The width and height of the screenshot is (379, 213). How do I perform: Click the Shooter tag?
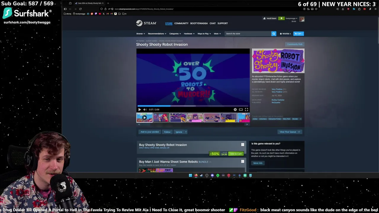[295, 119]
